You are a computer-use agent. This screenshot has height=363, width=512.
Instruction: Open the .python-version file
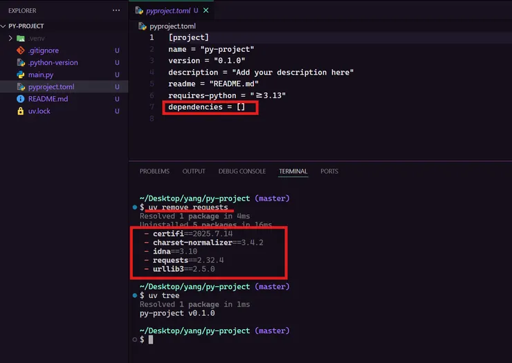click(53, 62)
